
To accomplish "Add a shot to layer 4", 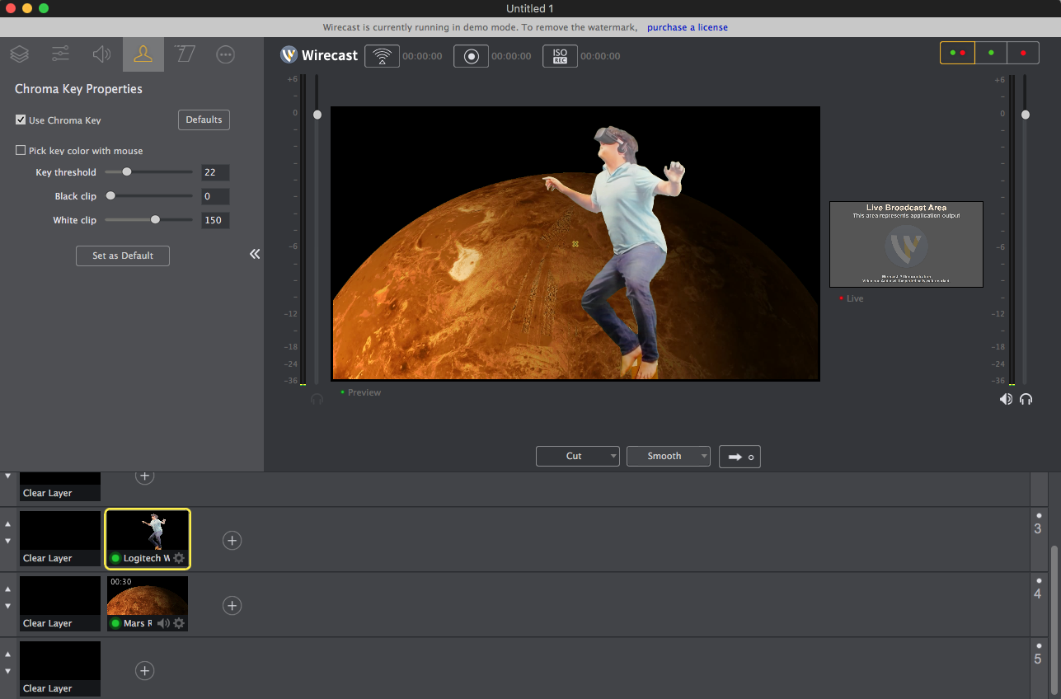I will [x=232, y=606].
